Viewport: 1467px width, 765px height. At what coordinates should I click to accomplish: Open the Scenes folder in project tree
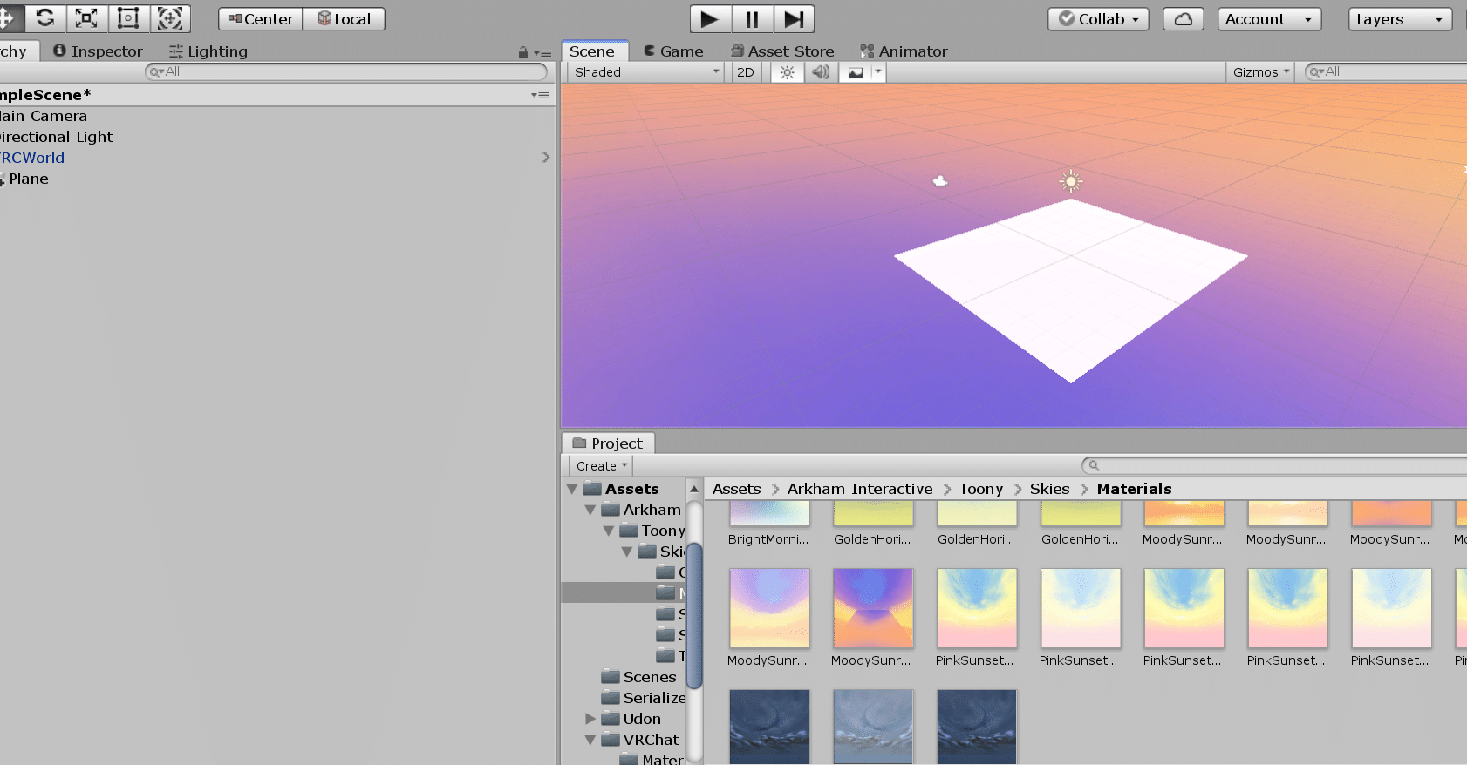coord(638,677)
